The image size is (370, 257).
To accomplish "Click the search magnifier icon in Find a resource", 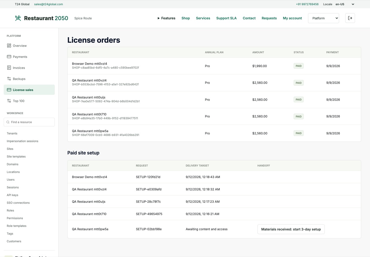I will (8, 122).
